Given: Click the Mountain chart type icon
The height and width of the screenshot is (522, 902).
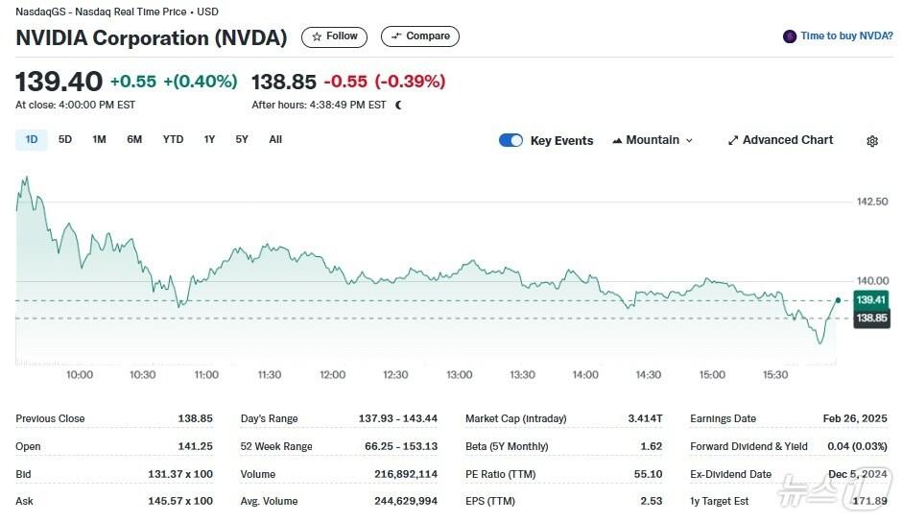Looking at the screenshot, I should 617,140.
